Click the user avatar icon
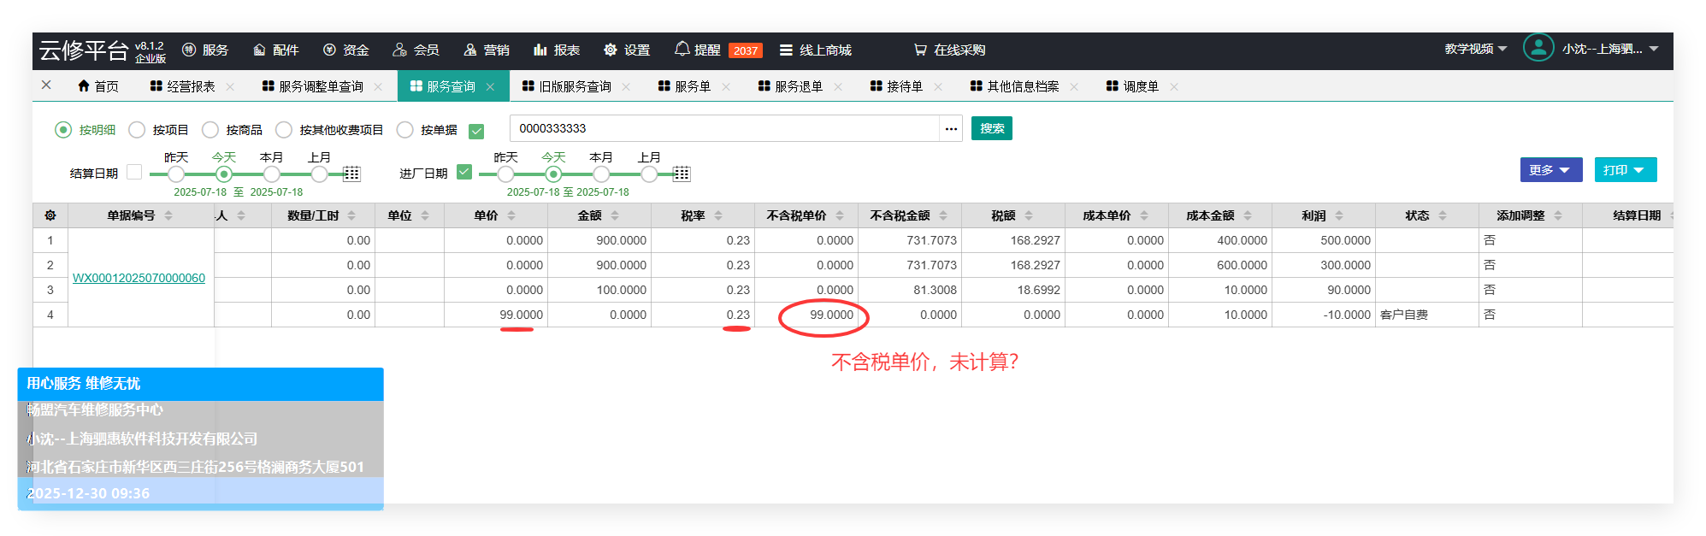Screen dimensions: 1706x536 coord(1538,48)
